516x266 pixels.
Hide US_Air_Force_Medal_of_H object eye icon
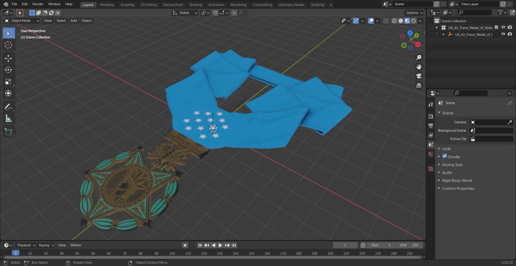point(503,34)
